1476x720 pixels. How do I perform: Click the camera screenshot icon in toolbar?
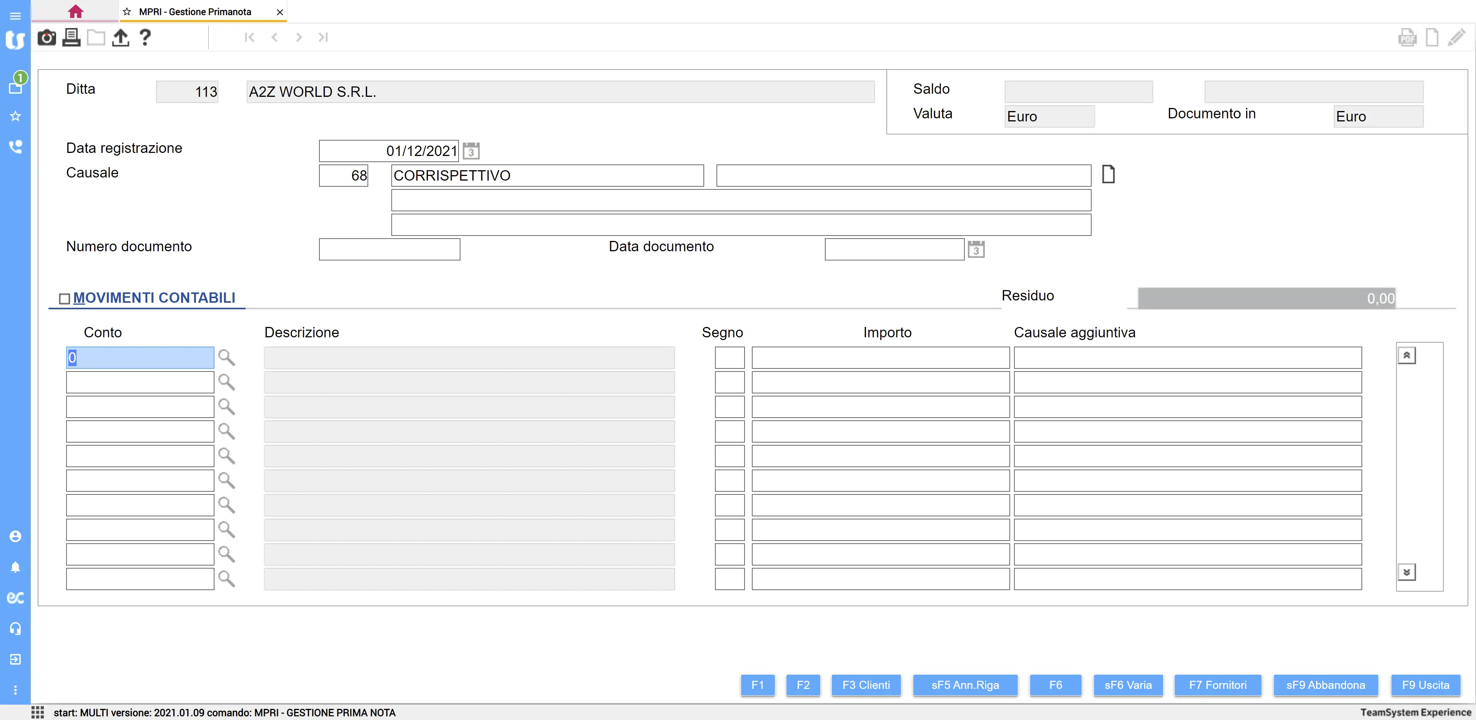tap(47, 38)
